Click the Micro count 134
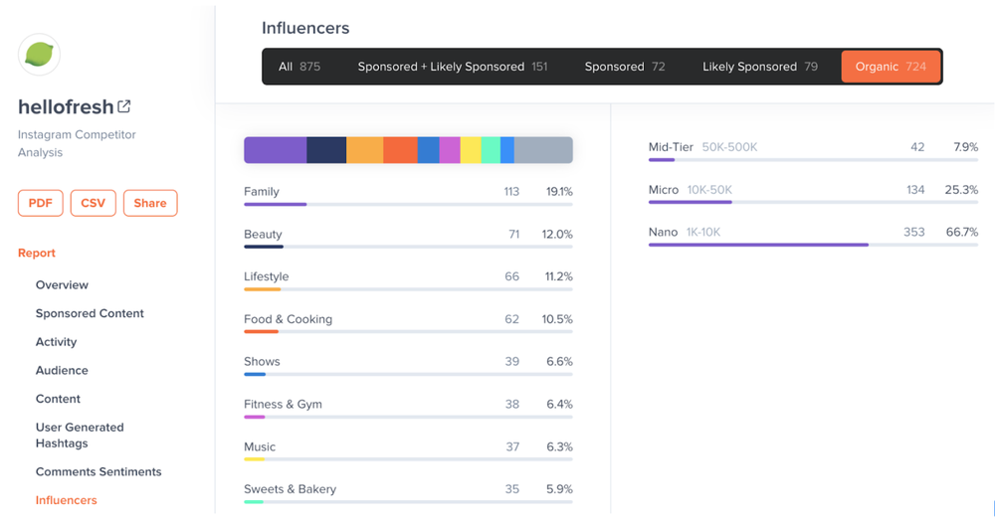The height and width of the screenshot is (529, 995). click(x=915, y=190)
